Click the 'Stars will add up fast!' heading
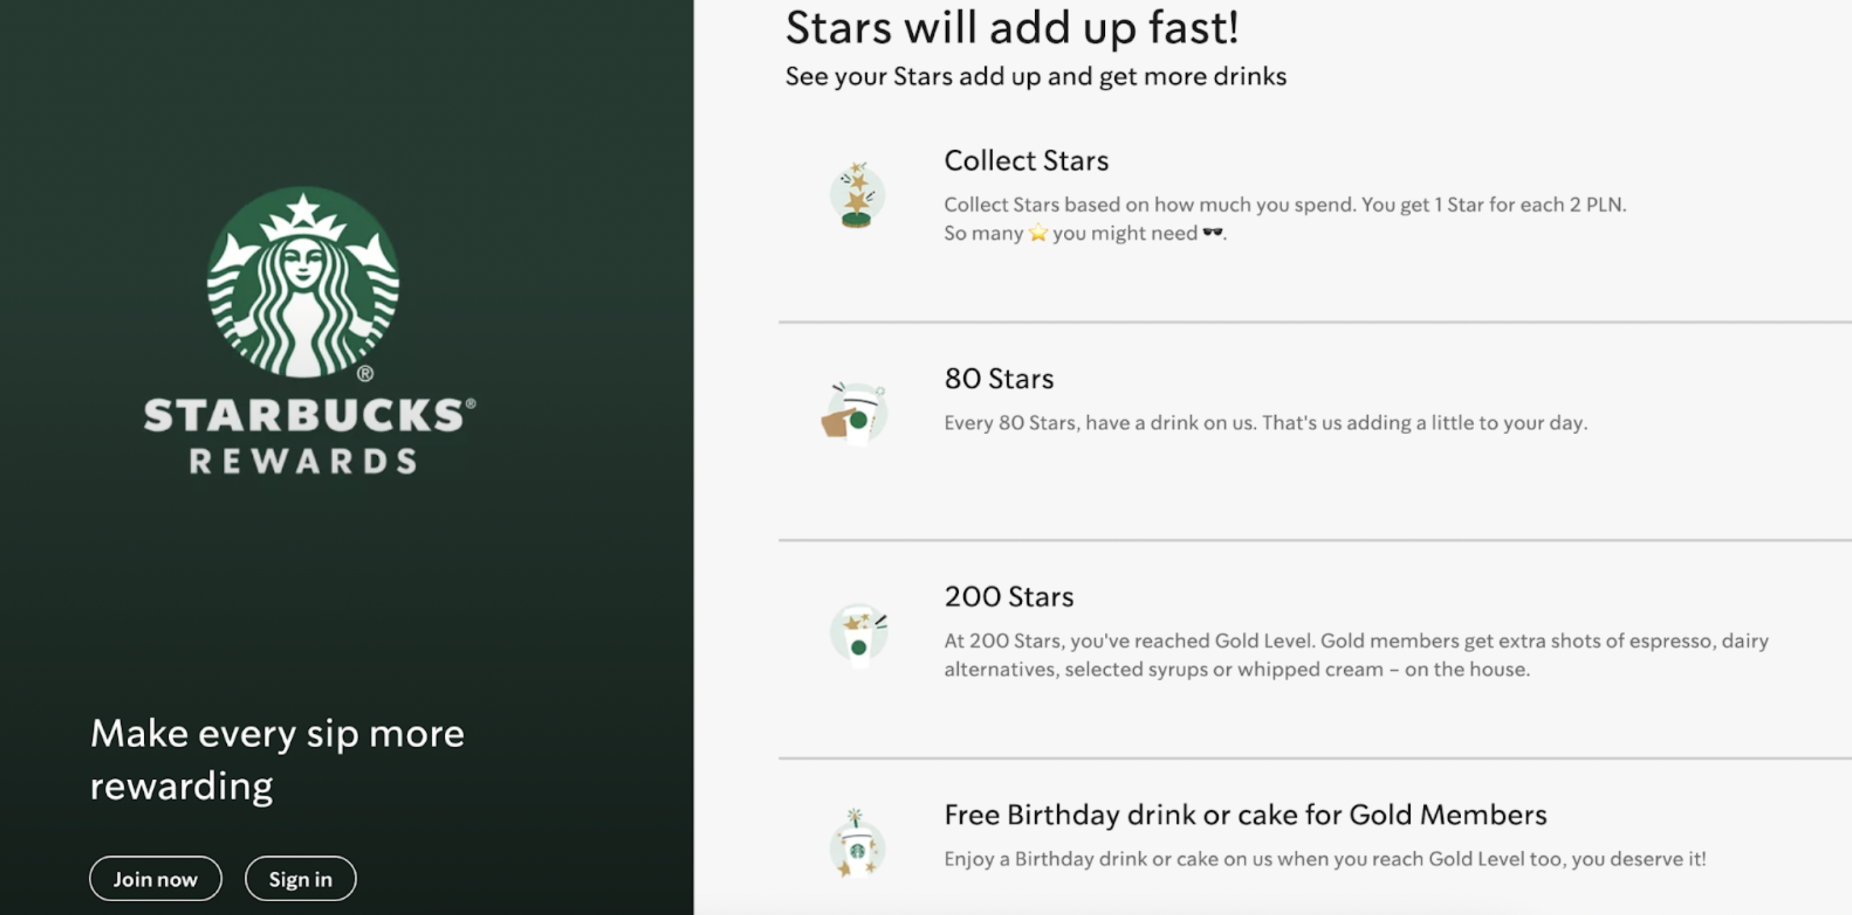Image resolution: width=1852 pixels, height=915 pixels. coord(1012,28)
